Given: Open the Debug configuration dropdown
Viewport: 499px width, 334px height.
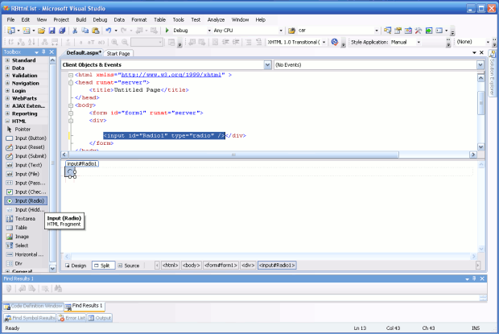Looking at the screenshot, I should pos(208,30).
